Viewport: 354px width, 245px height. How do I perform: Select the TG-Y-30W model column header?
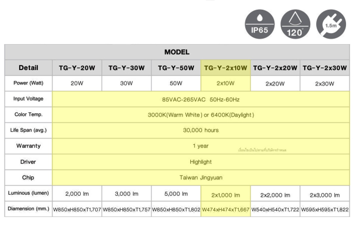tap(127, 68)
